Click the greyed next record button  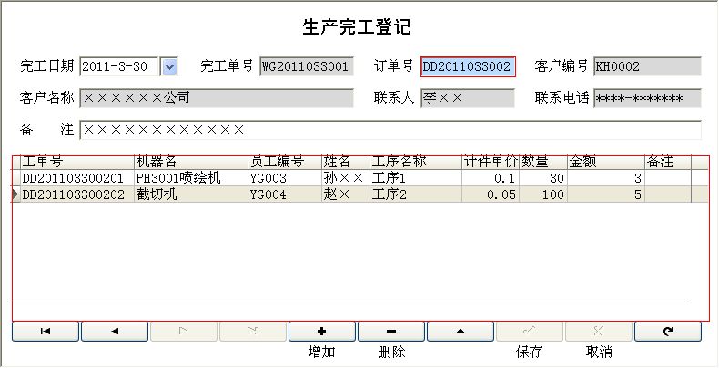coord(184,332)
